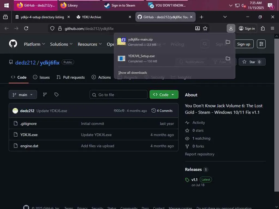Open ydkj6fix-main.zip from downloads
This screenshot has width=279, height=209.
tap(169, 42)
